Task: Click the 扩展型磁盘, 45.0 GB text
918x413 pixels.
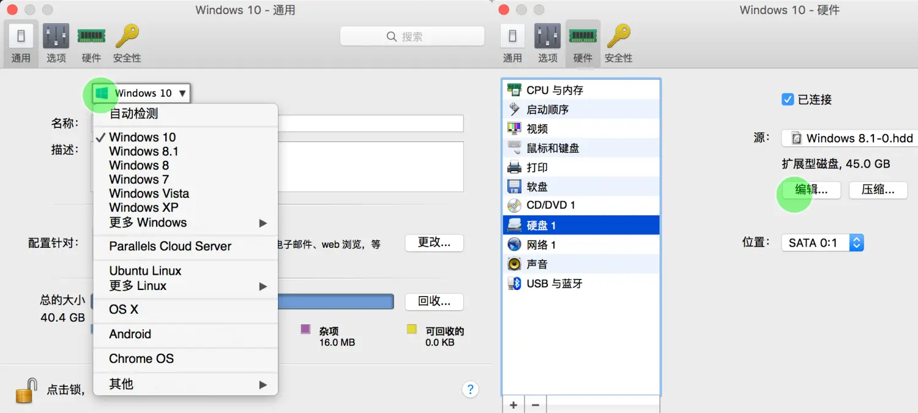Action: click(x=835, y=164)
